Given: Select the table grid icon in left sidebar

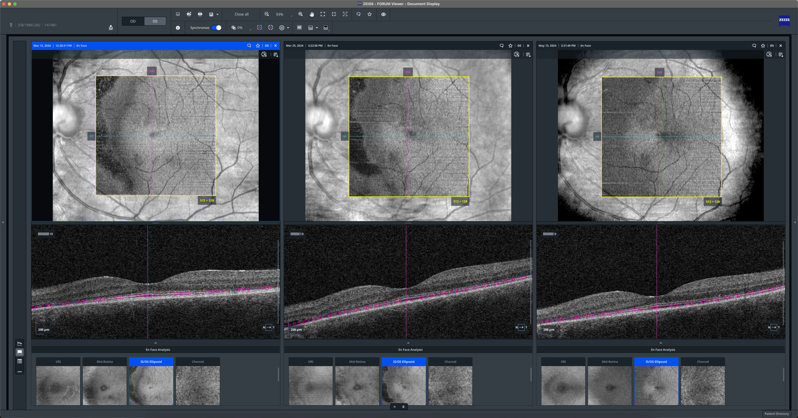Looking at the screenshot, I should click(x=20, y=361).
